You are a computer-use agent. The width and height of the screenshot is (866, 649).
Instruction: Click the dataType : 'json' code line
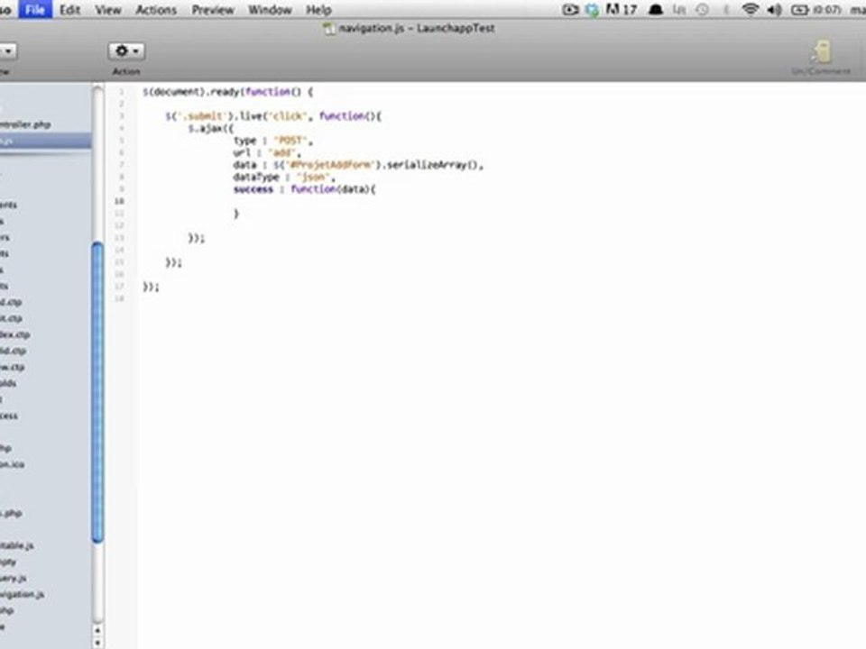pyautogui.click(x=284, y=178)
